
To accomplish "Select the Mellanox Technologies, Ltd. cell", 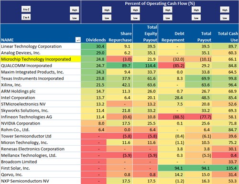I will [x=41, y=155].
